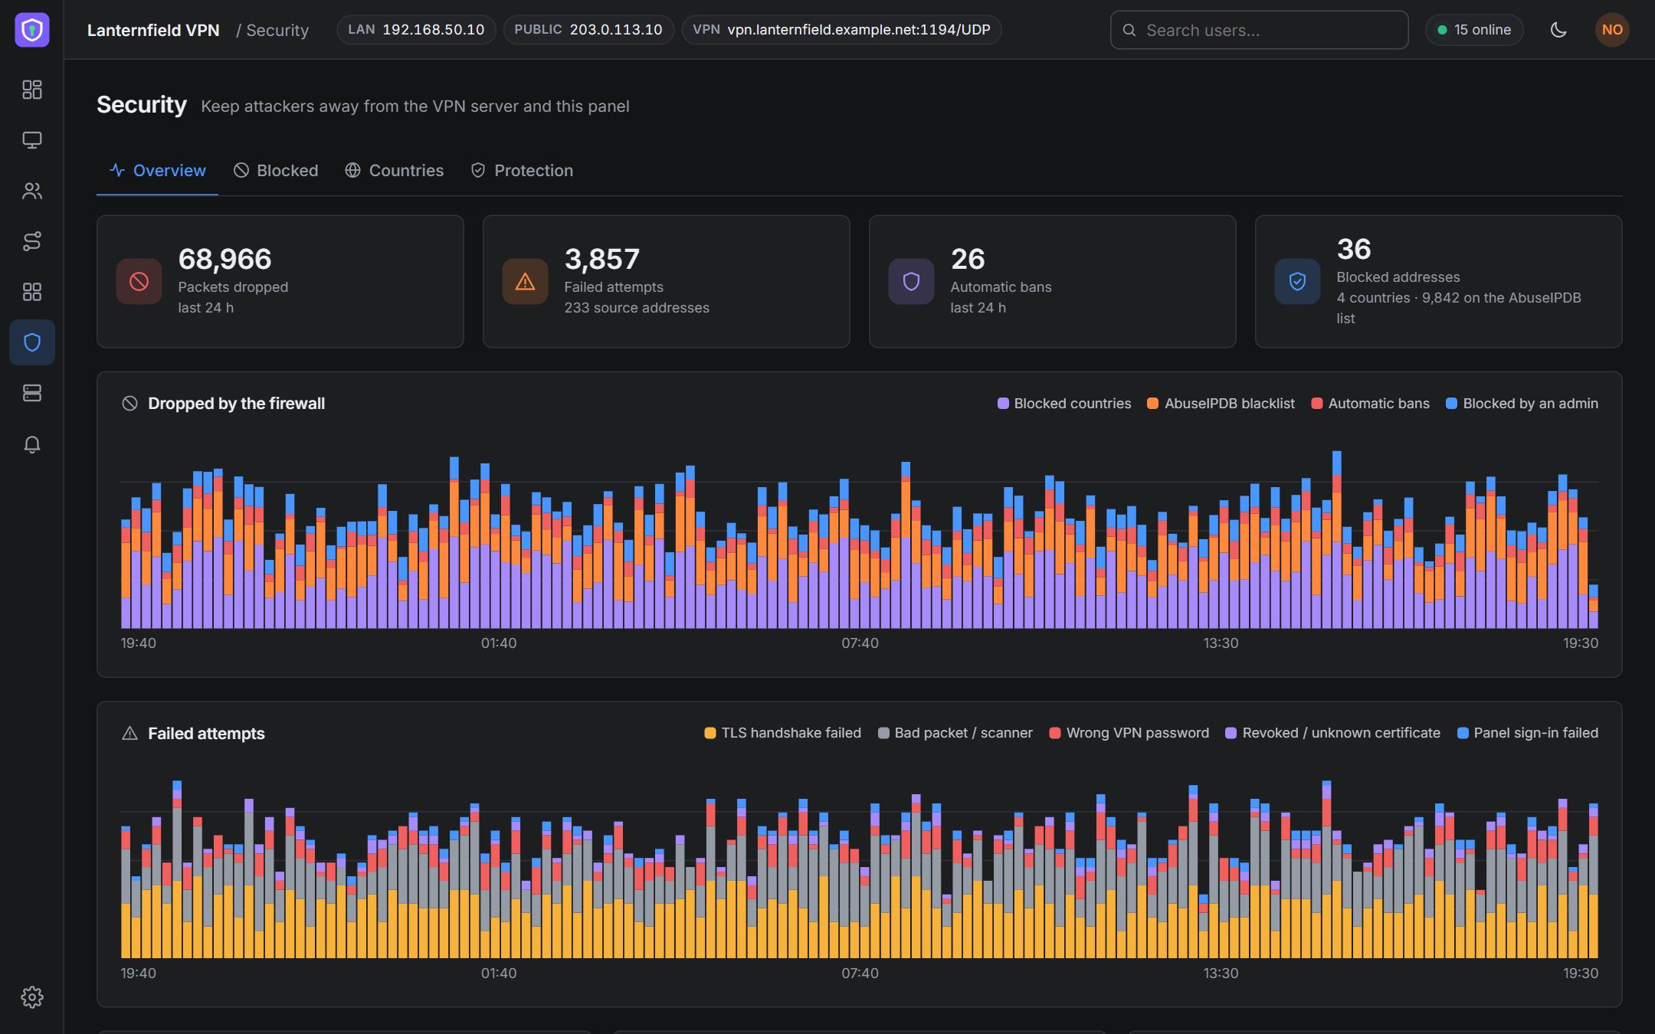This screenshot has height=1034, width=1655.
Task: Click the 15 online status pill
Action: [1474, 30]
